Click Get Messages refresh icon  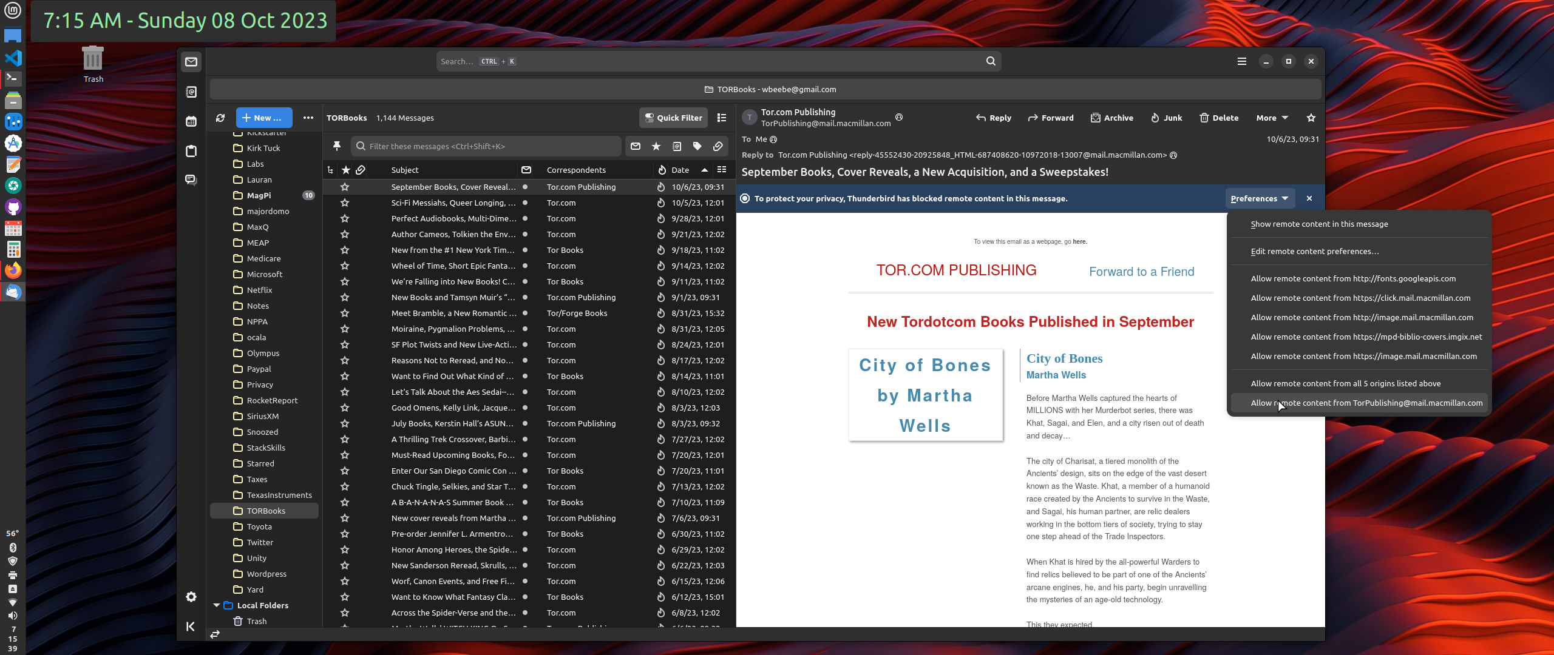coord(220,118)
